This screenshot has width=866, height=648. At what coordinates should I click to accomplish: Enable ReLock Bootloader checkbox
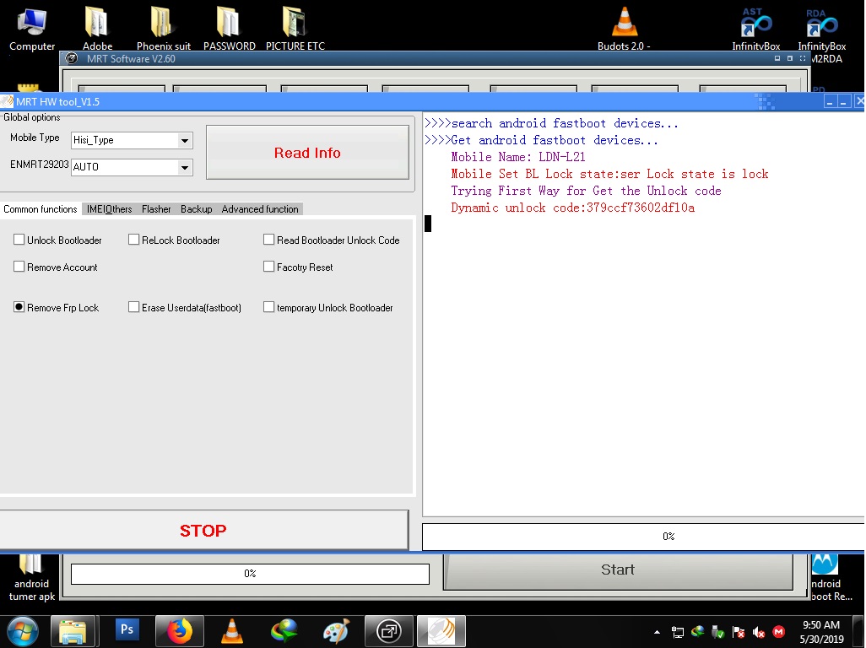click(133, 240)
